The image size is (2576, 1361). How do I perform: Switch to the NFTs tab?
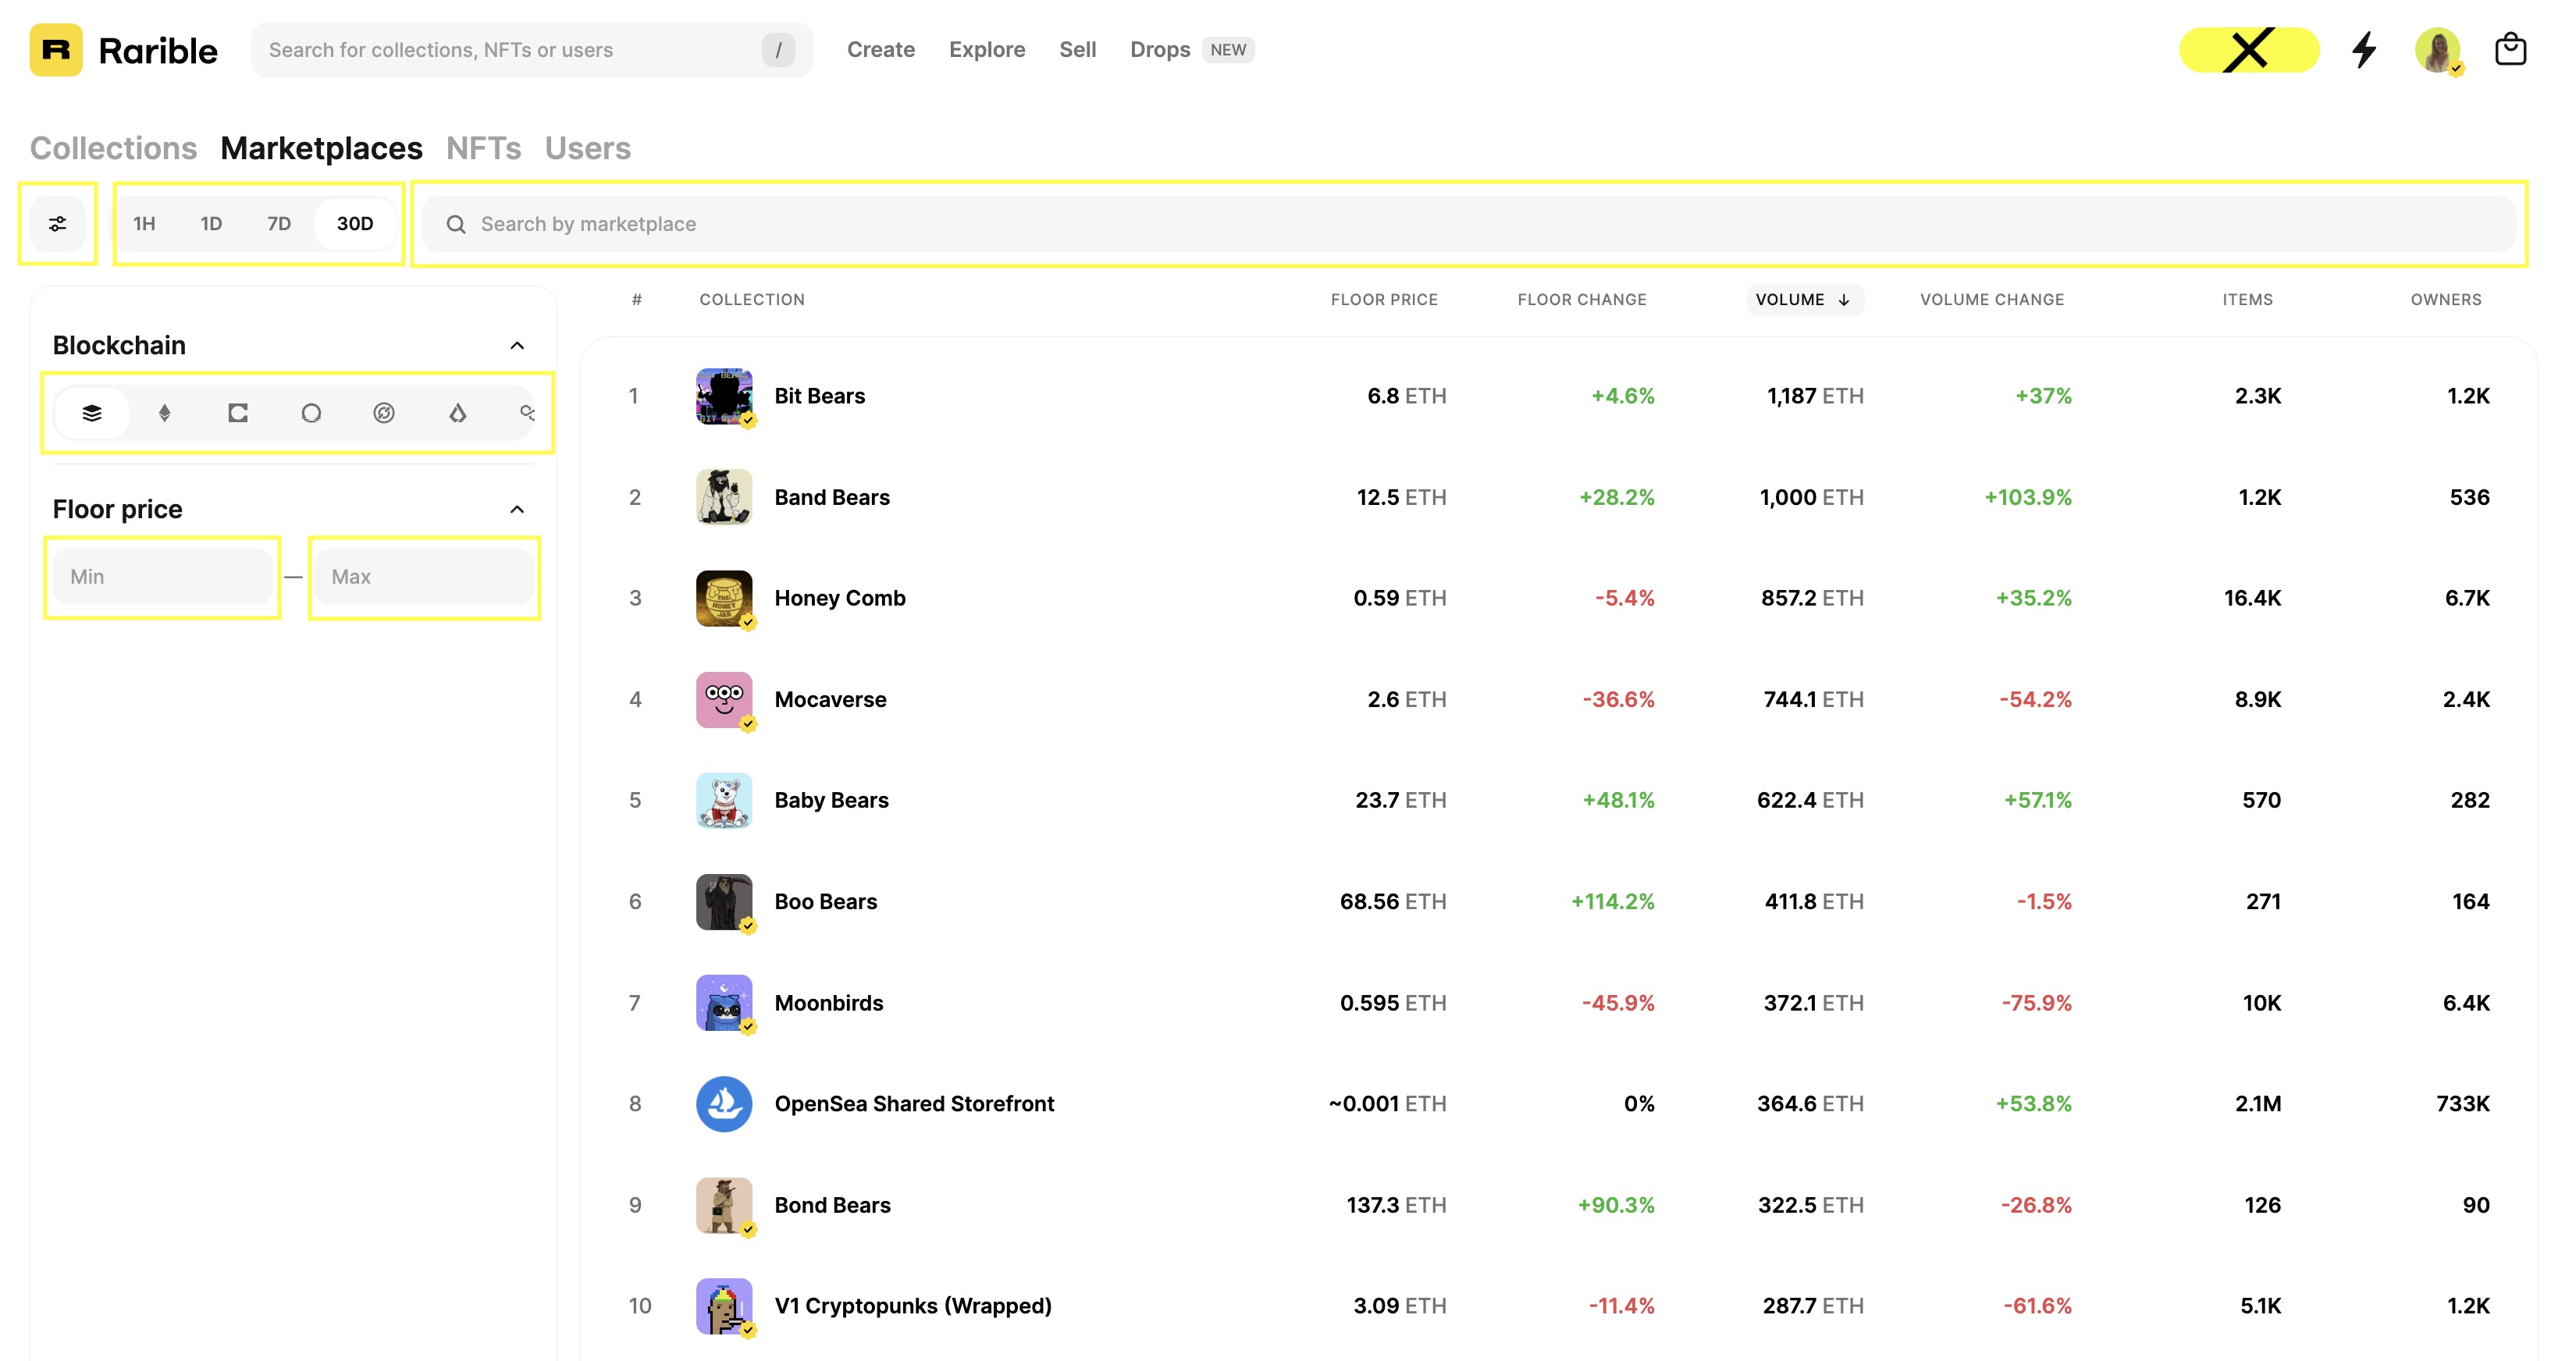[483, 148]
